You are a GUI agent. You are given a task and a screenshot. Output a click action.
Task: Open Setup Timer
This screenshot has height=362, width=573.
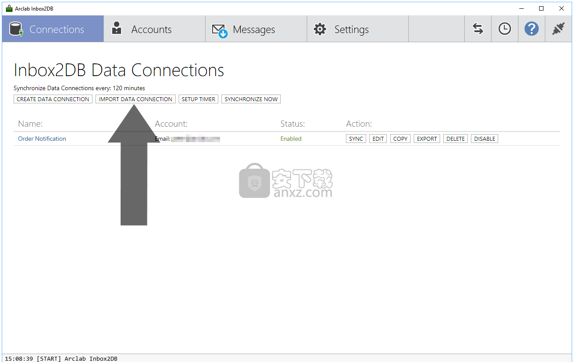tap(198, 99)
